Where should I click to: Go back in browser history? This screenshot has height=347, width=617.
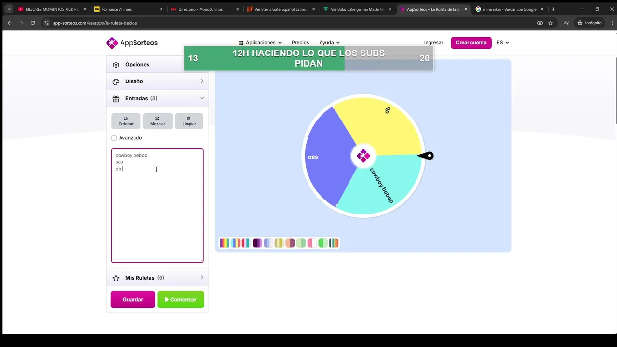[10, 23]
